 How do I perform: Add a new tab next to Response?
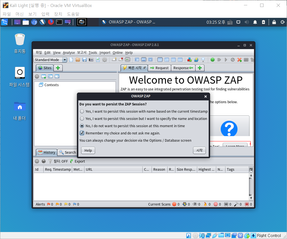(200, 68)
